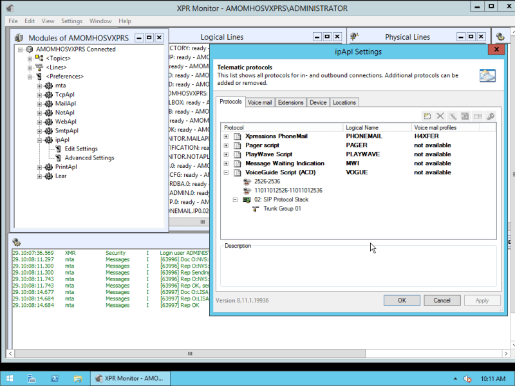Launch PowerShell from the taskbar

[55, 378]
